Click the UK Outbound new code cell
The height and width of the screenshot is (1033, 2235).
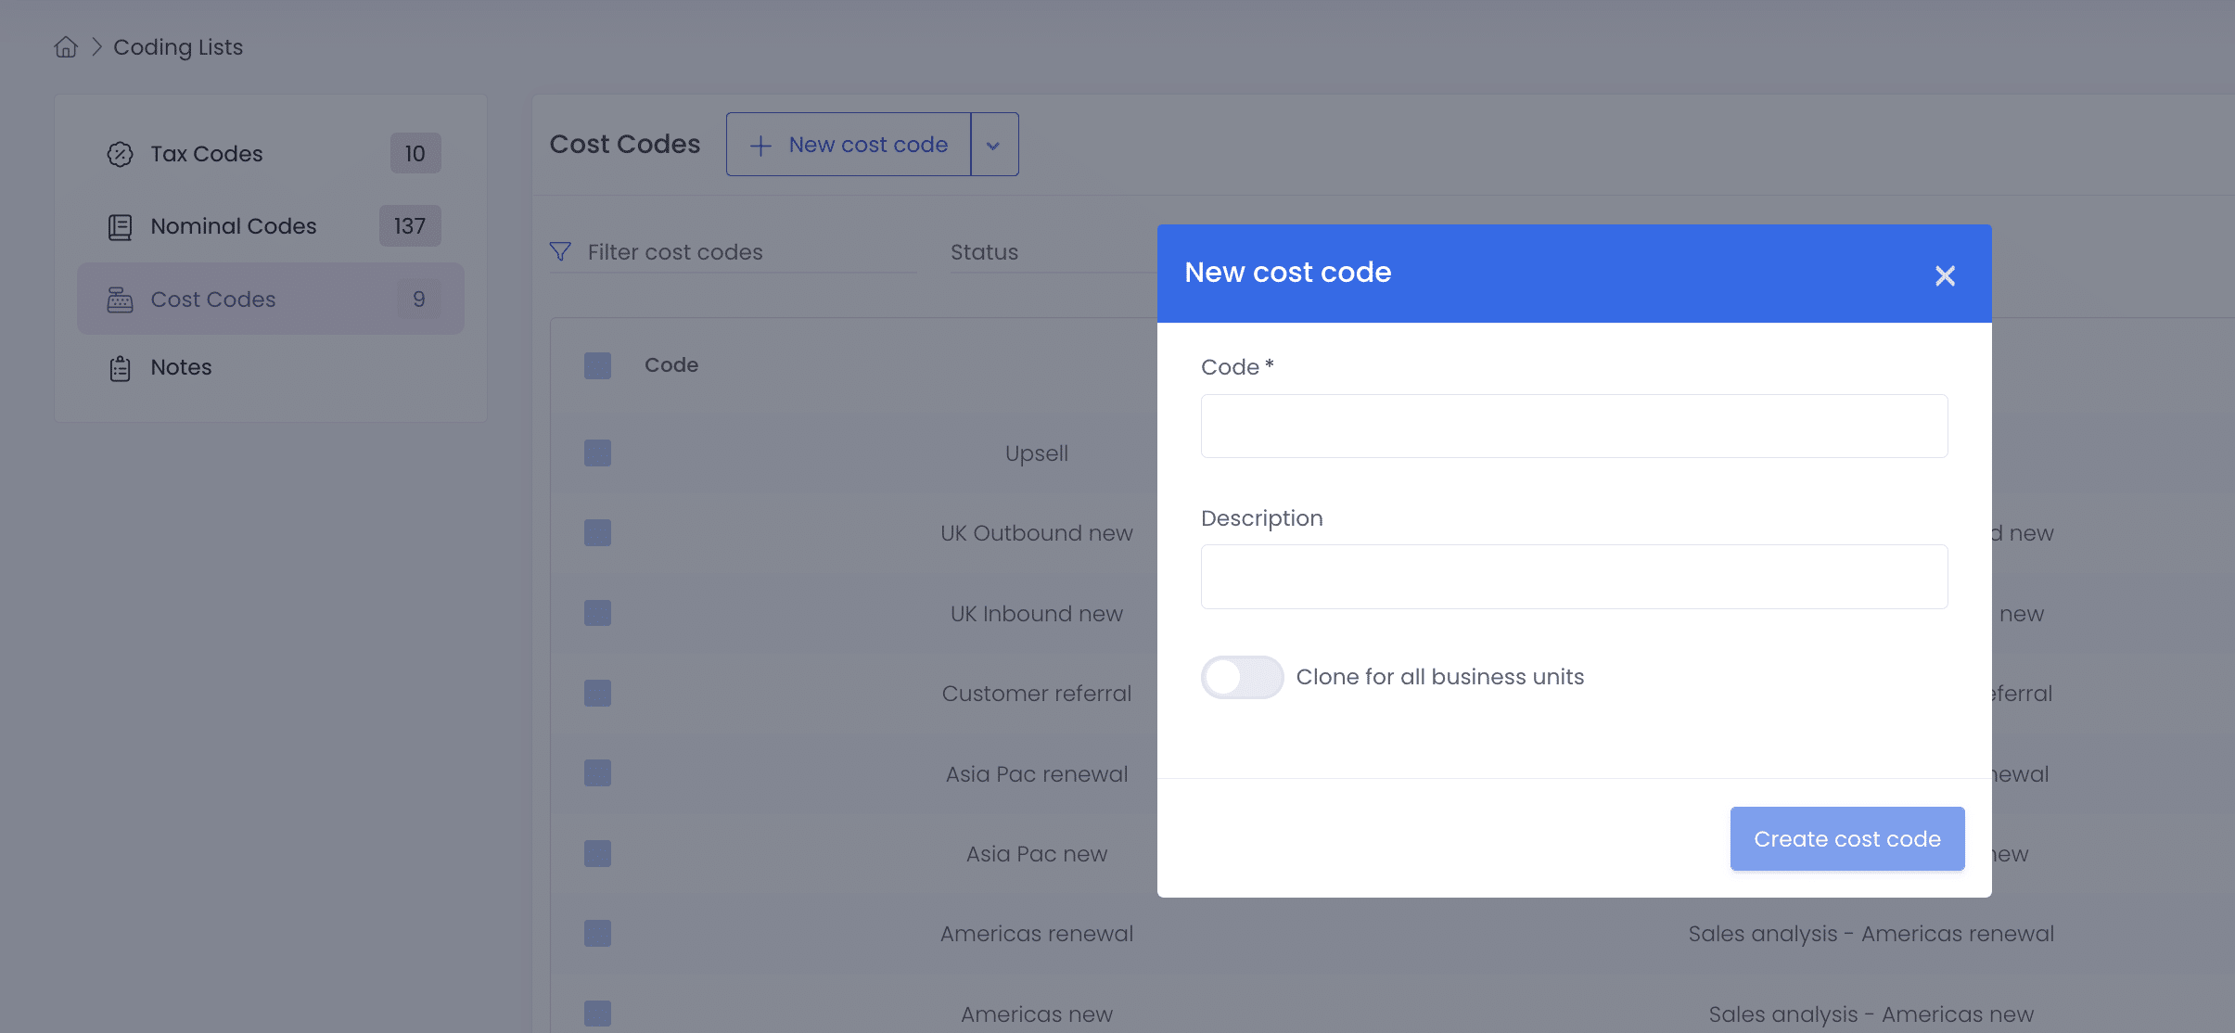pyautogui.click(x=1037, y=533)
